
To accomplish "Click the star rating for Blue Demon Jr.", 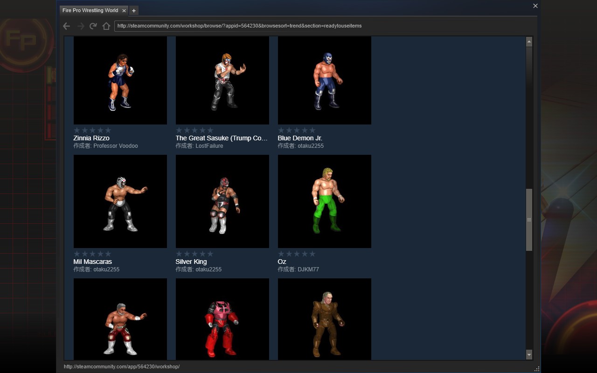I will 297,130.
